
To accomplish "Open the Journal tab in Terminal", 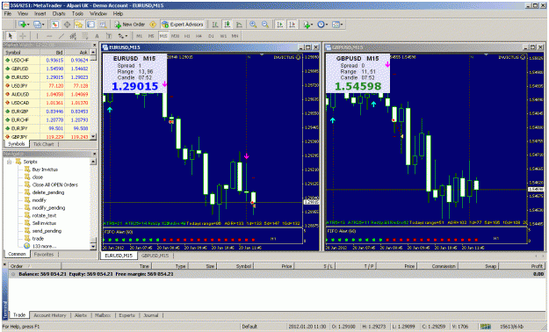I will (x=151, y=315).
